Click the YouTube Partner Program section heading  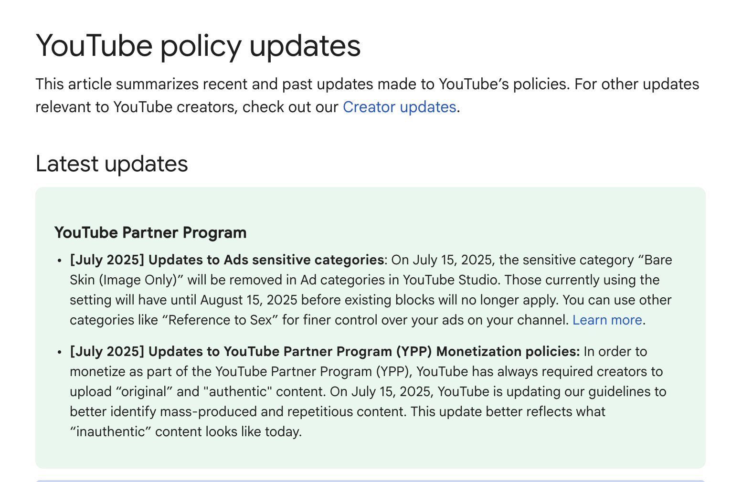(150, 232)
